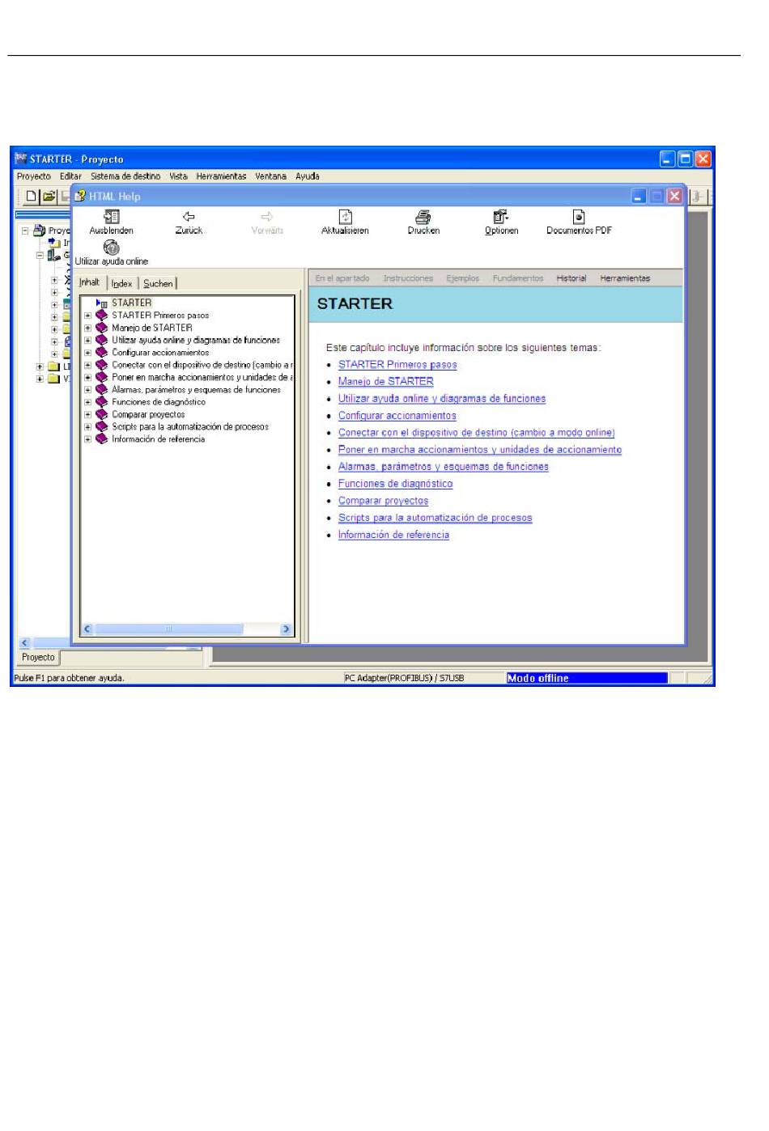Open the Poner en marcha accionamientos link
The height and width of the screenshot is (1131, 769).
[480, 450]
